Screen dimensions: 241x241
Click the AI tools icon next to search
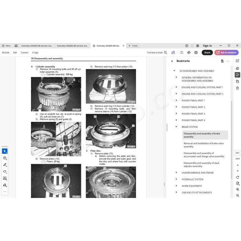click(173, 53)
